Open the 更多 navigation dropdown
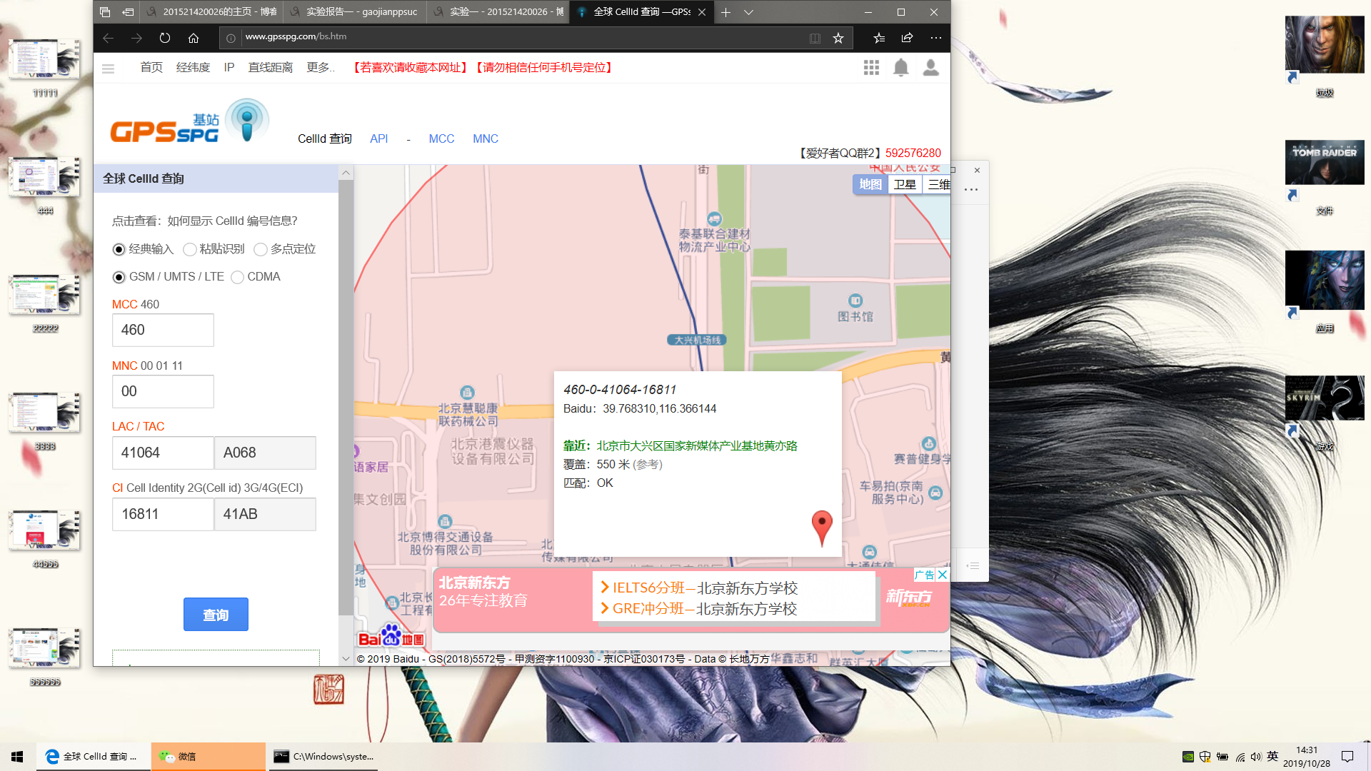The width and height of the screenshot is (1371, 771). pos(320,68)
